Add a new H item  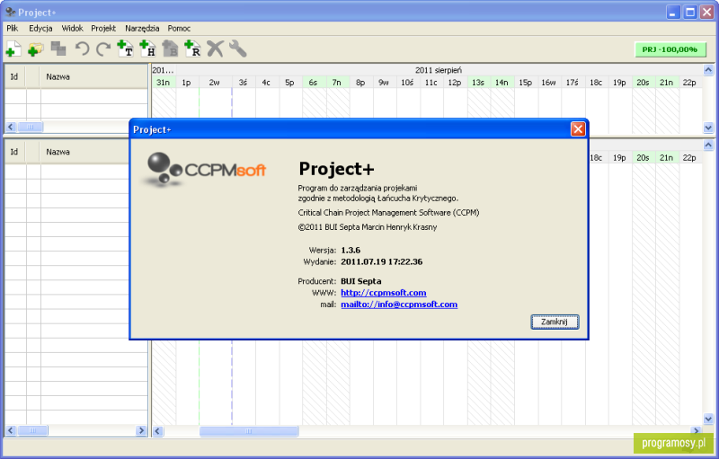pos(147,49)
